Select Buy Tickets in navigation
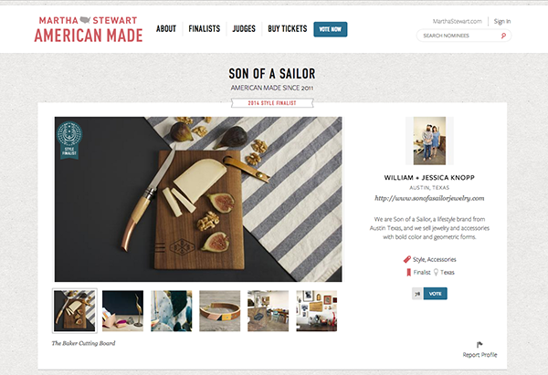 (288, 28)
